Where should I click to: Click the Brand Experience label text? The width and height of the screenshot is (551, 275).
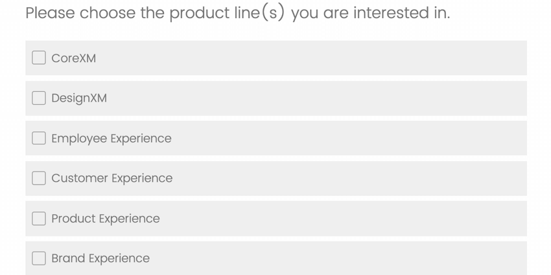tap(100, 258)
